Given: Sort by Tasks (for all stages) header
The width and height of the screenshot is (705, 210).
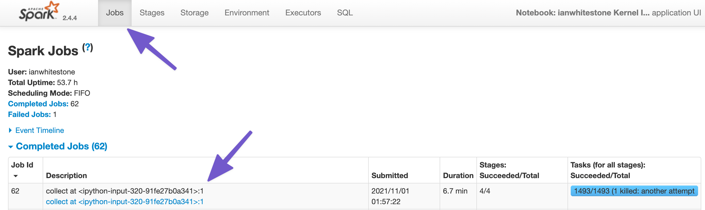Looking at the screenshot, I should pos(607,170).
